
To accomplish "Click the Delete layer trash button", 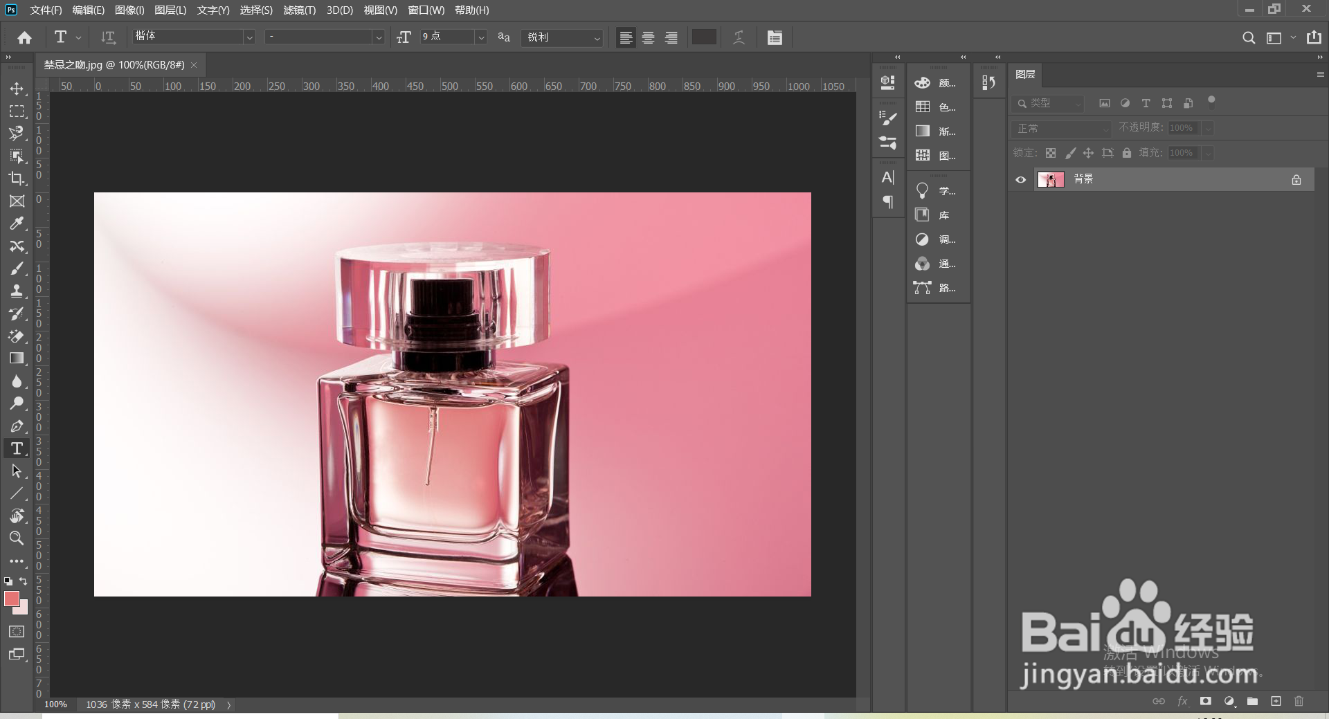I will (x=1300, y=701).
